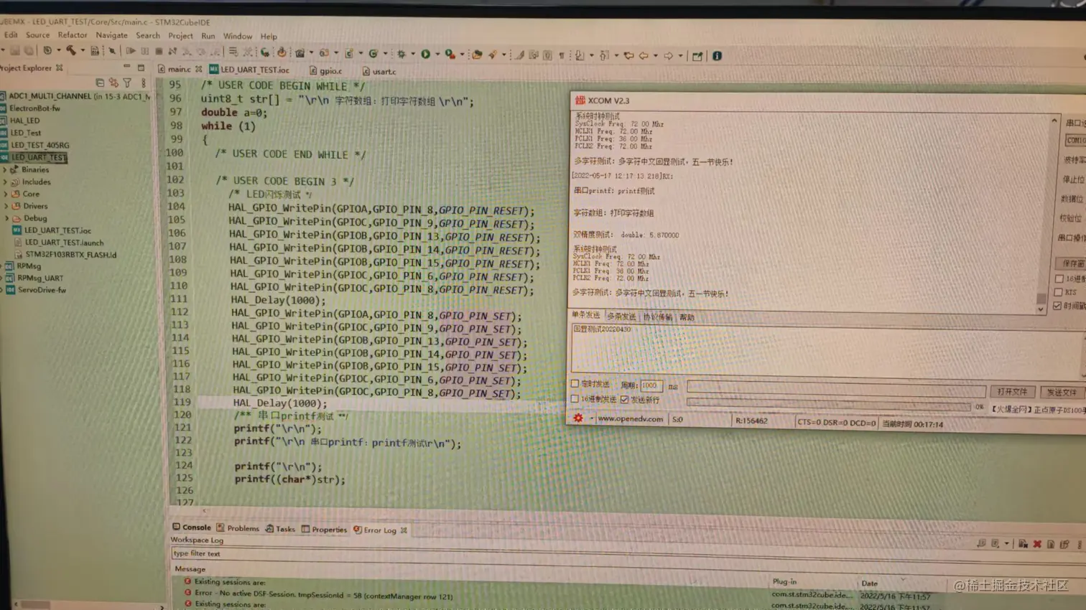Expand the Drivers folder node
Image resolution: width=1086 pixels, height=610 pixels.
tap(6, 207)
